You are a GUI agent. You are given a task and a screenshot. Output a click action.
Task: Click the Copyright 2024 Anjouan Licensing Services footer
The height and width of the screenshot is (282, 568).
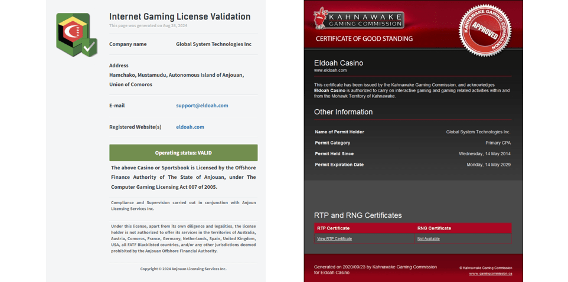coord(183,269)
